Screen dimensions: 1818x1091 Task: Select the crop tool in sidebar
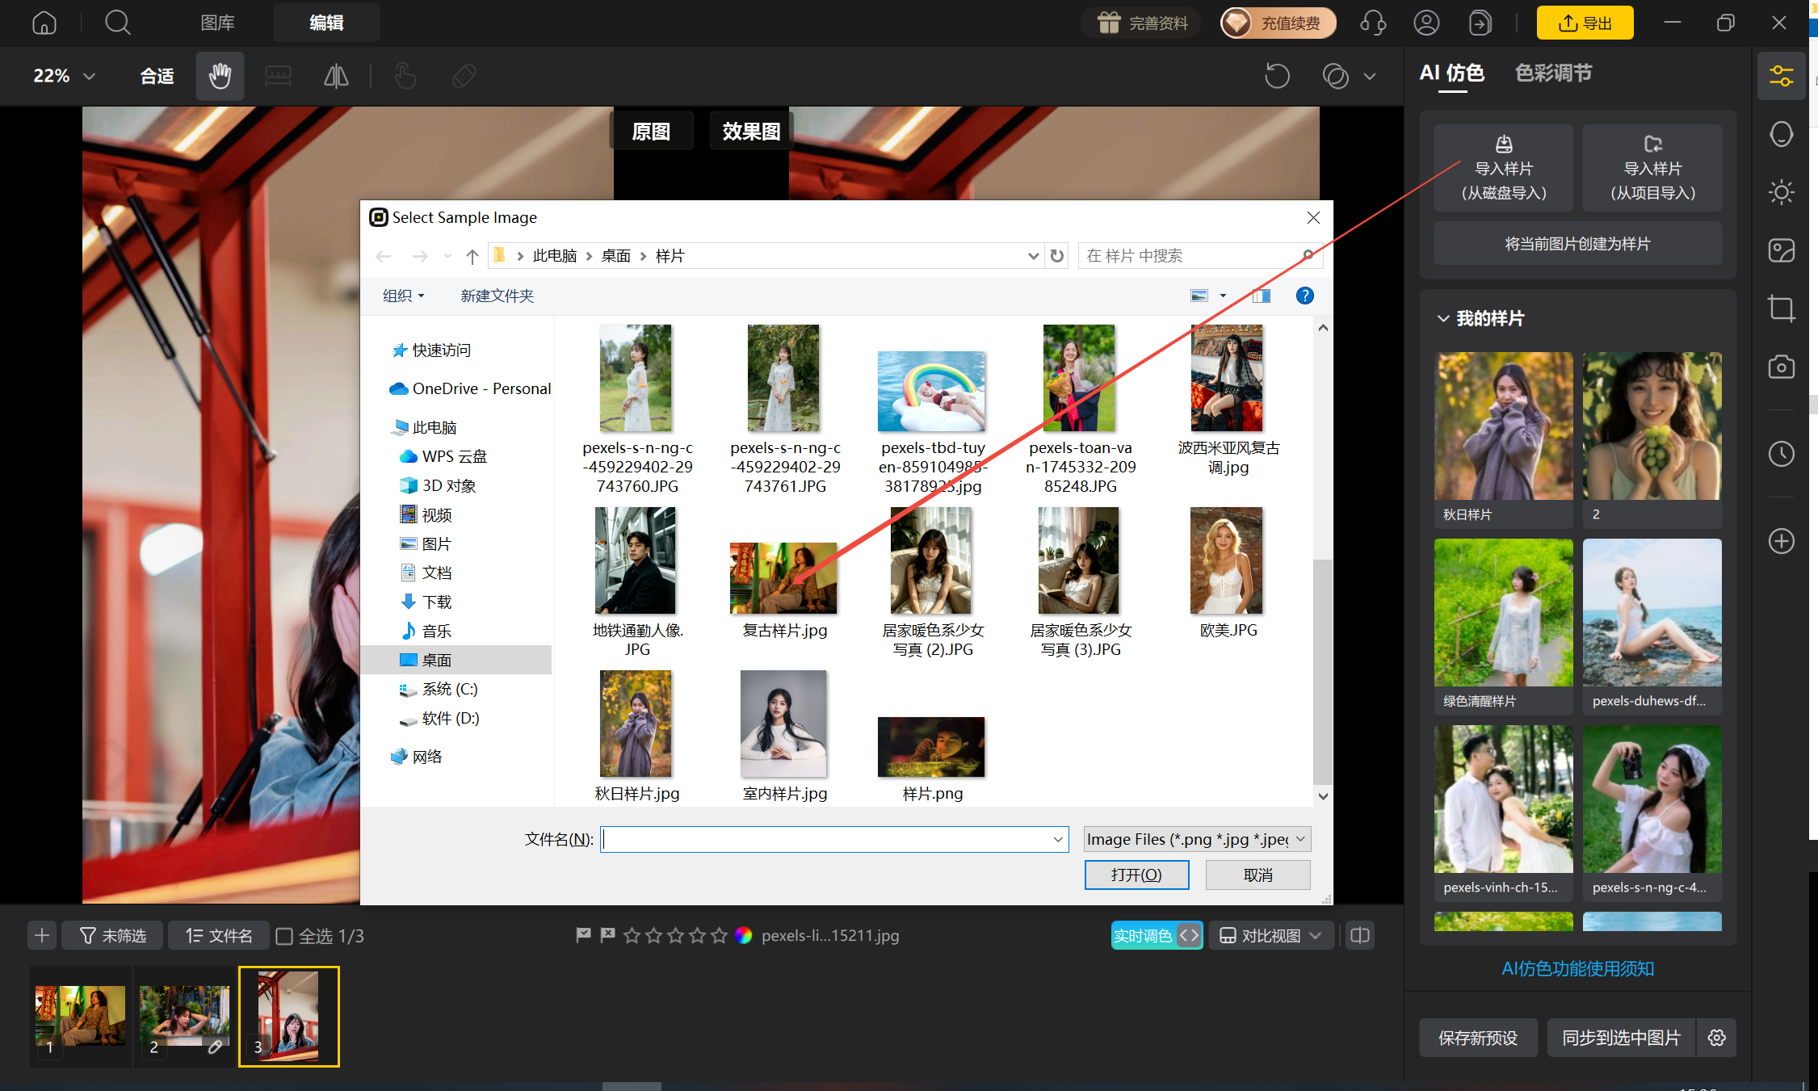click(x=1781, y=308)
